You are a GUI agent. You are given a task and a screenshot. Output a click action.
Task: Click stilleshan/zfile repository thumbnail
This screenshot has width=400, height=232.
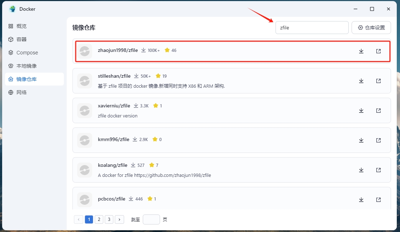85,81
